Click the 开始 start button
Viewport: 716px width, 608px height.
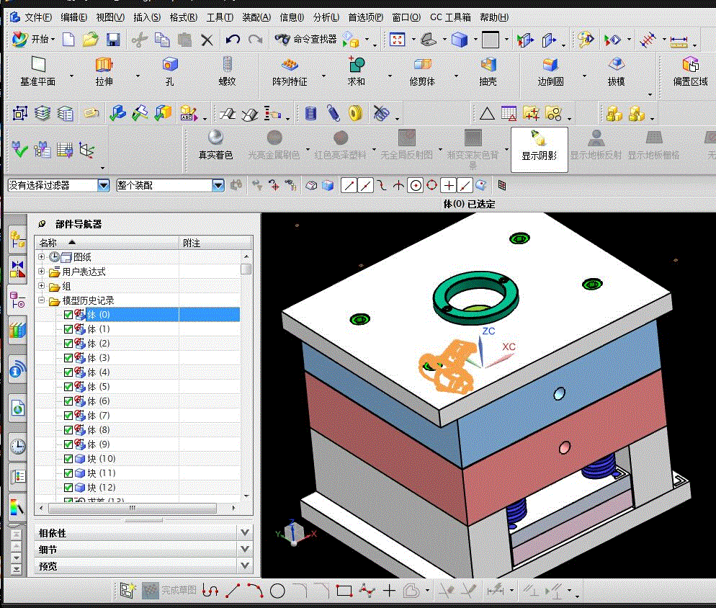(x=33, y=40)
